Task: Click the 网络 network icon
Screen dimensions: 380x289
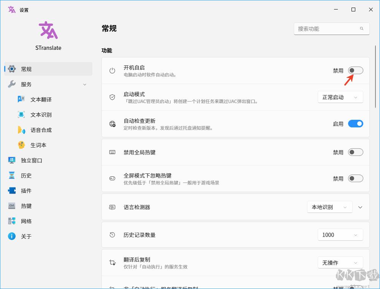Action: click(12, 221)
